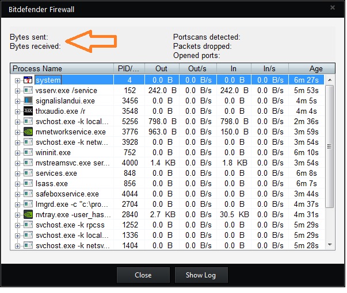Click the wininit.exe process icon
Image resolution: width=347 pixels, height=293 pixels.
(28, 152)
